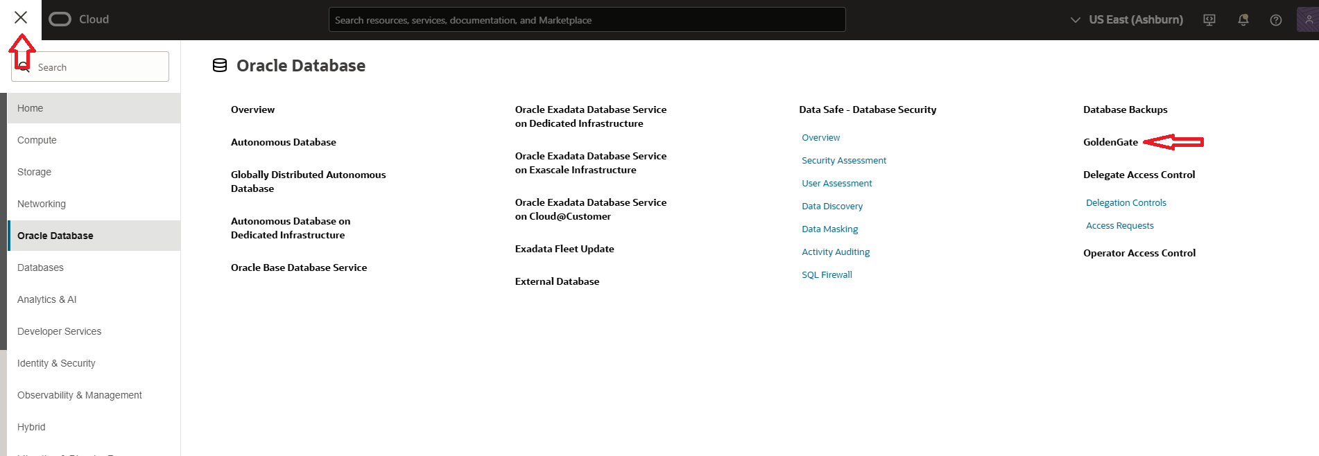1319x456 pixels.
Task: Open Security Assessment link
Action: click(844, 161)
